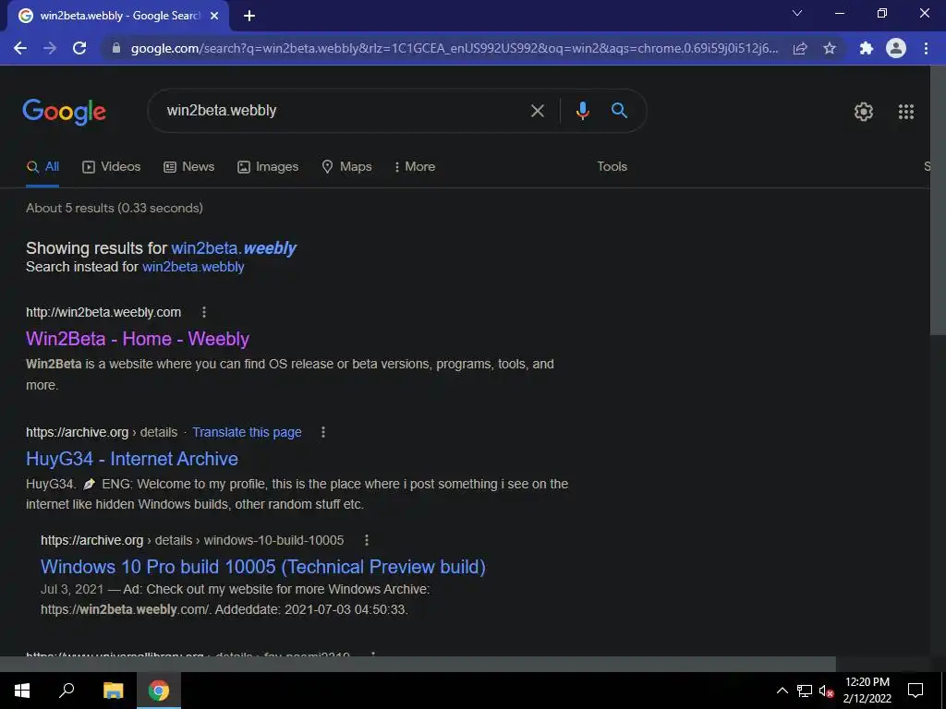The width and height of the screenshot is (946, 709).
Task: View site info via the lock icon
Action: pyautogui.click(x=116, y=48)
